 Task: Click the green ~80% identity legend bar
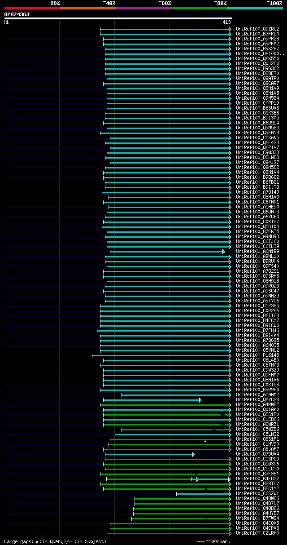pos(199,8)
